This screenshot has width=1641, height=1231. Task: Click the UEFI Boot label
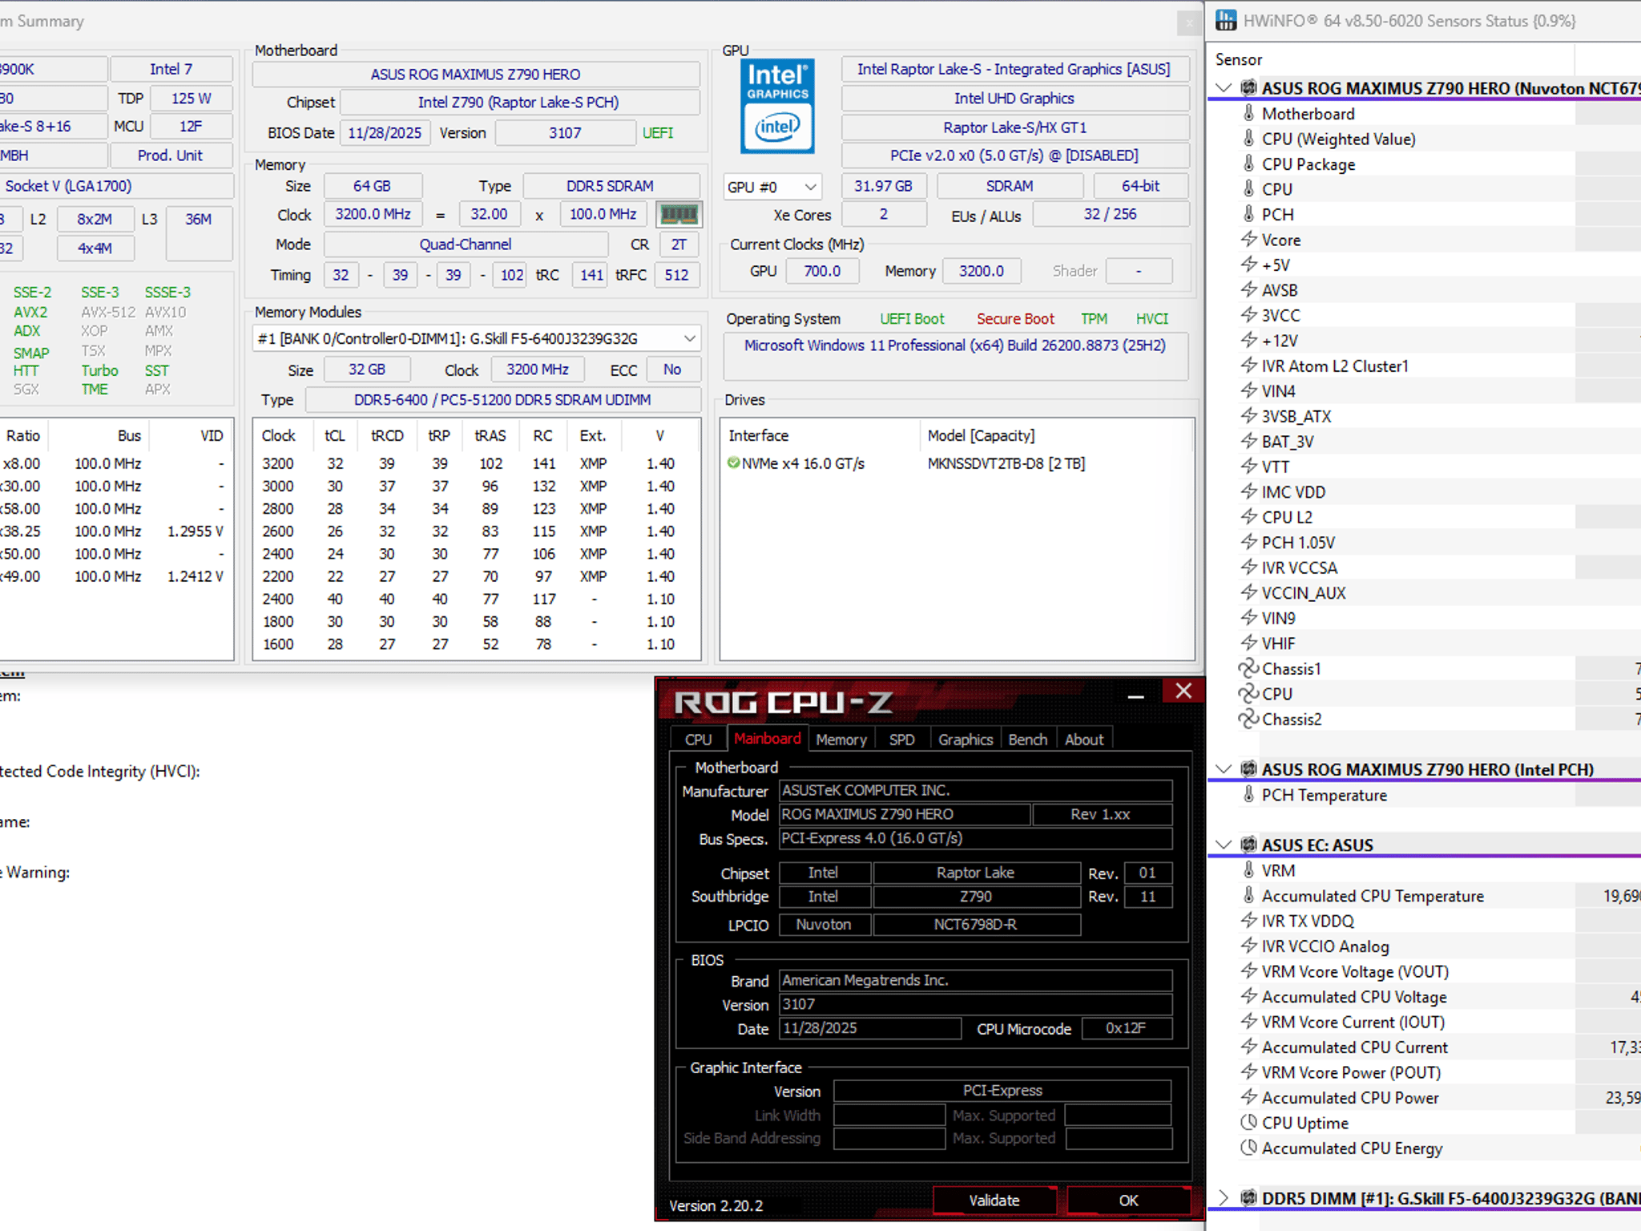point(912,319)
